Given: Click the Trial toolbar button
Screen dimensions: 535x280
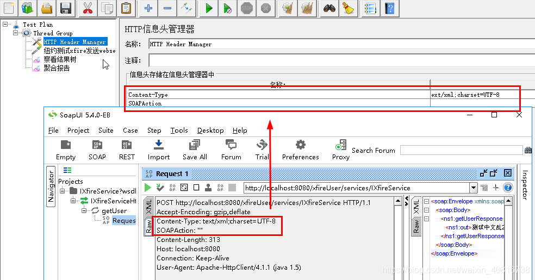Looking at the screenshot, I should tap(262, 150).
